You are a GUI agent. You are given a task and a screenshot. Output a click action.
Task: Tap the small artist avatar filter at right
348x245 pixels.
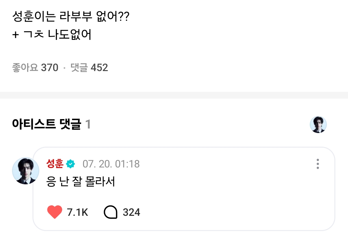click(x=318, y=125)
